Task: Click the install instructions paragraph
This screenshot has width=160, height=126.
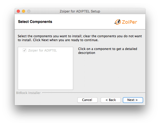Action: pos(80,38)
